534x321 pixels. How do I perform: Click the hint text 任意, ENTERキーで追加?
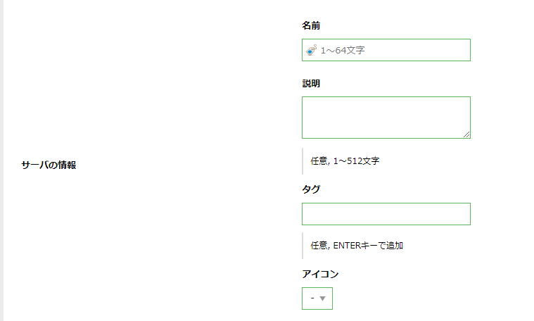[357, 246]
